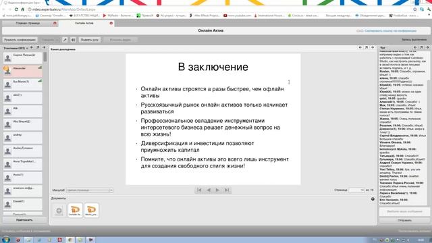Click browser reload icon

(16, 9)
